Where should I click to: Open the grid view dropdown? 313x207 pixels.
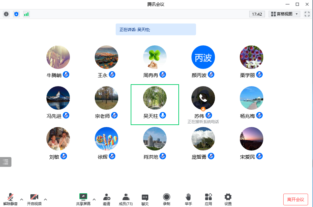285,14
